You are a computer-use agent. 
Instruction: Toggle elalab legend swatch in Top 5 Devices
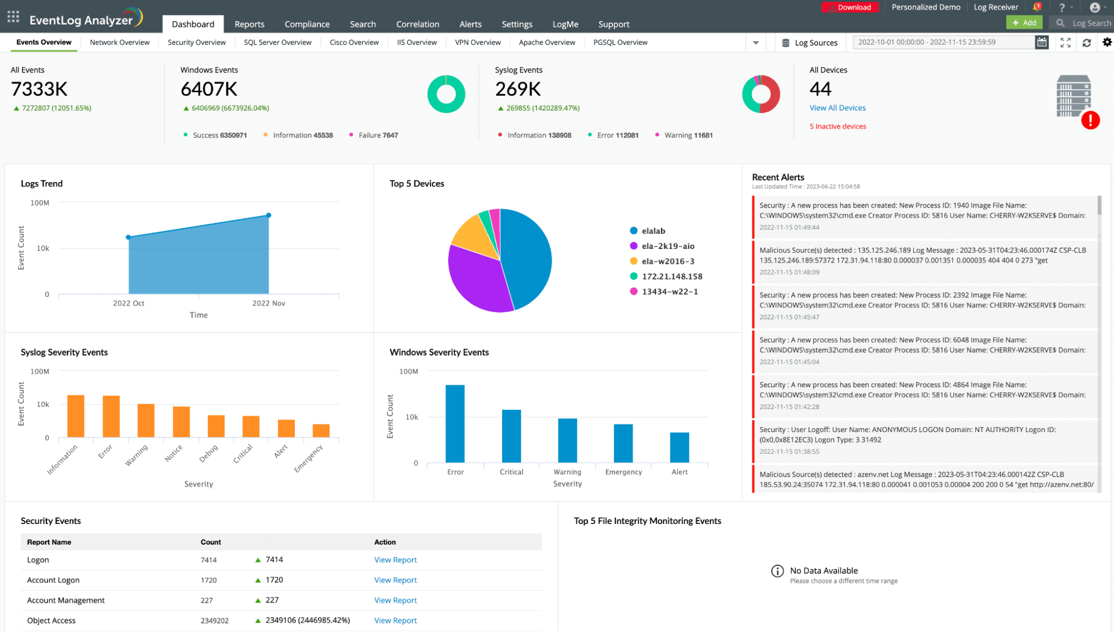(x=634, y=231)
